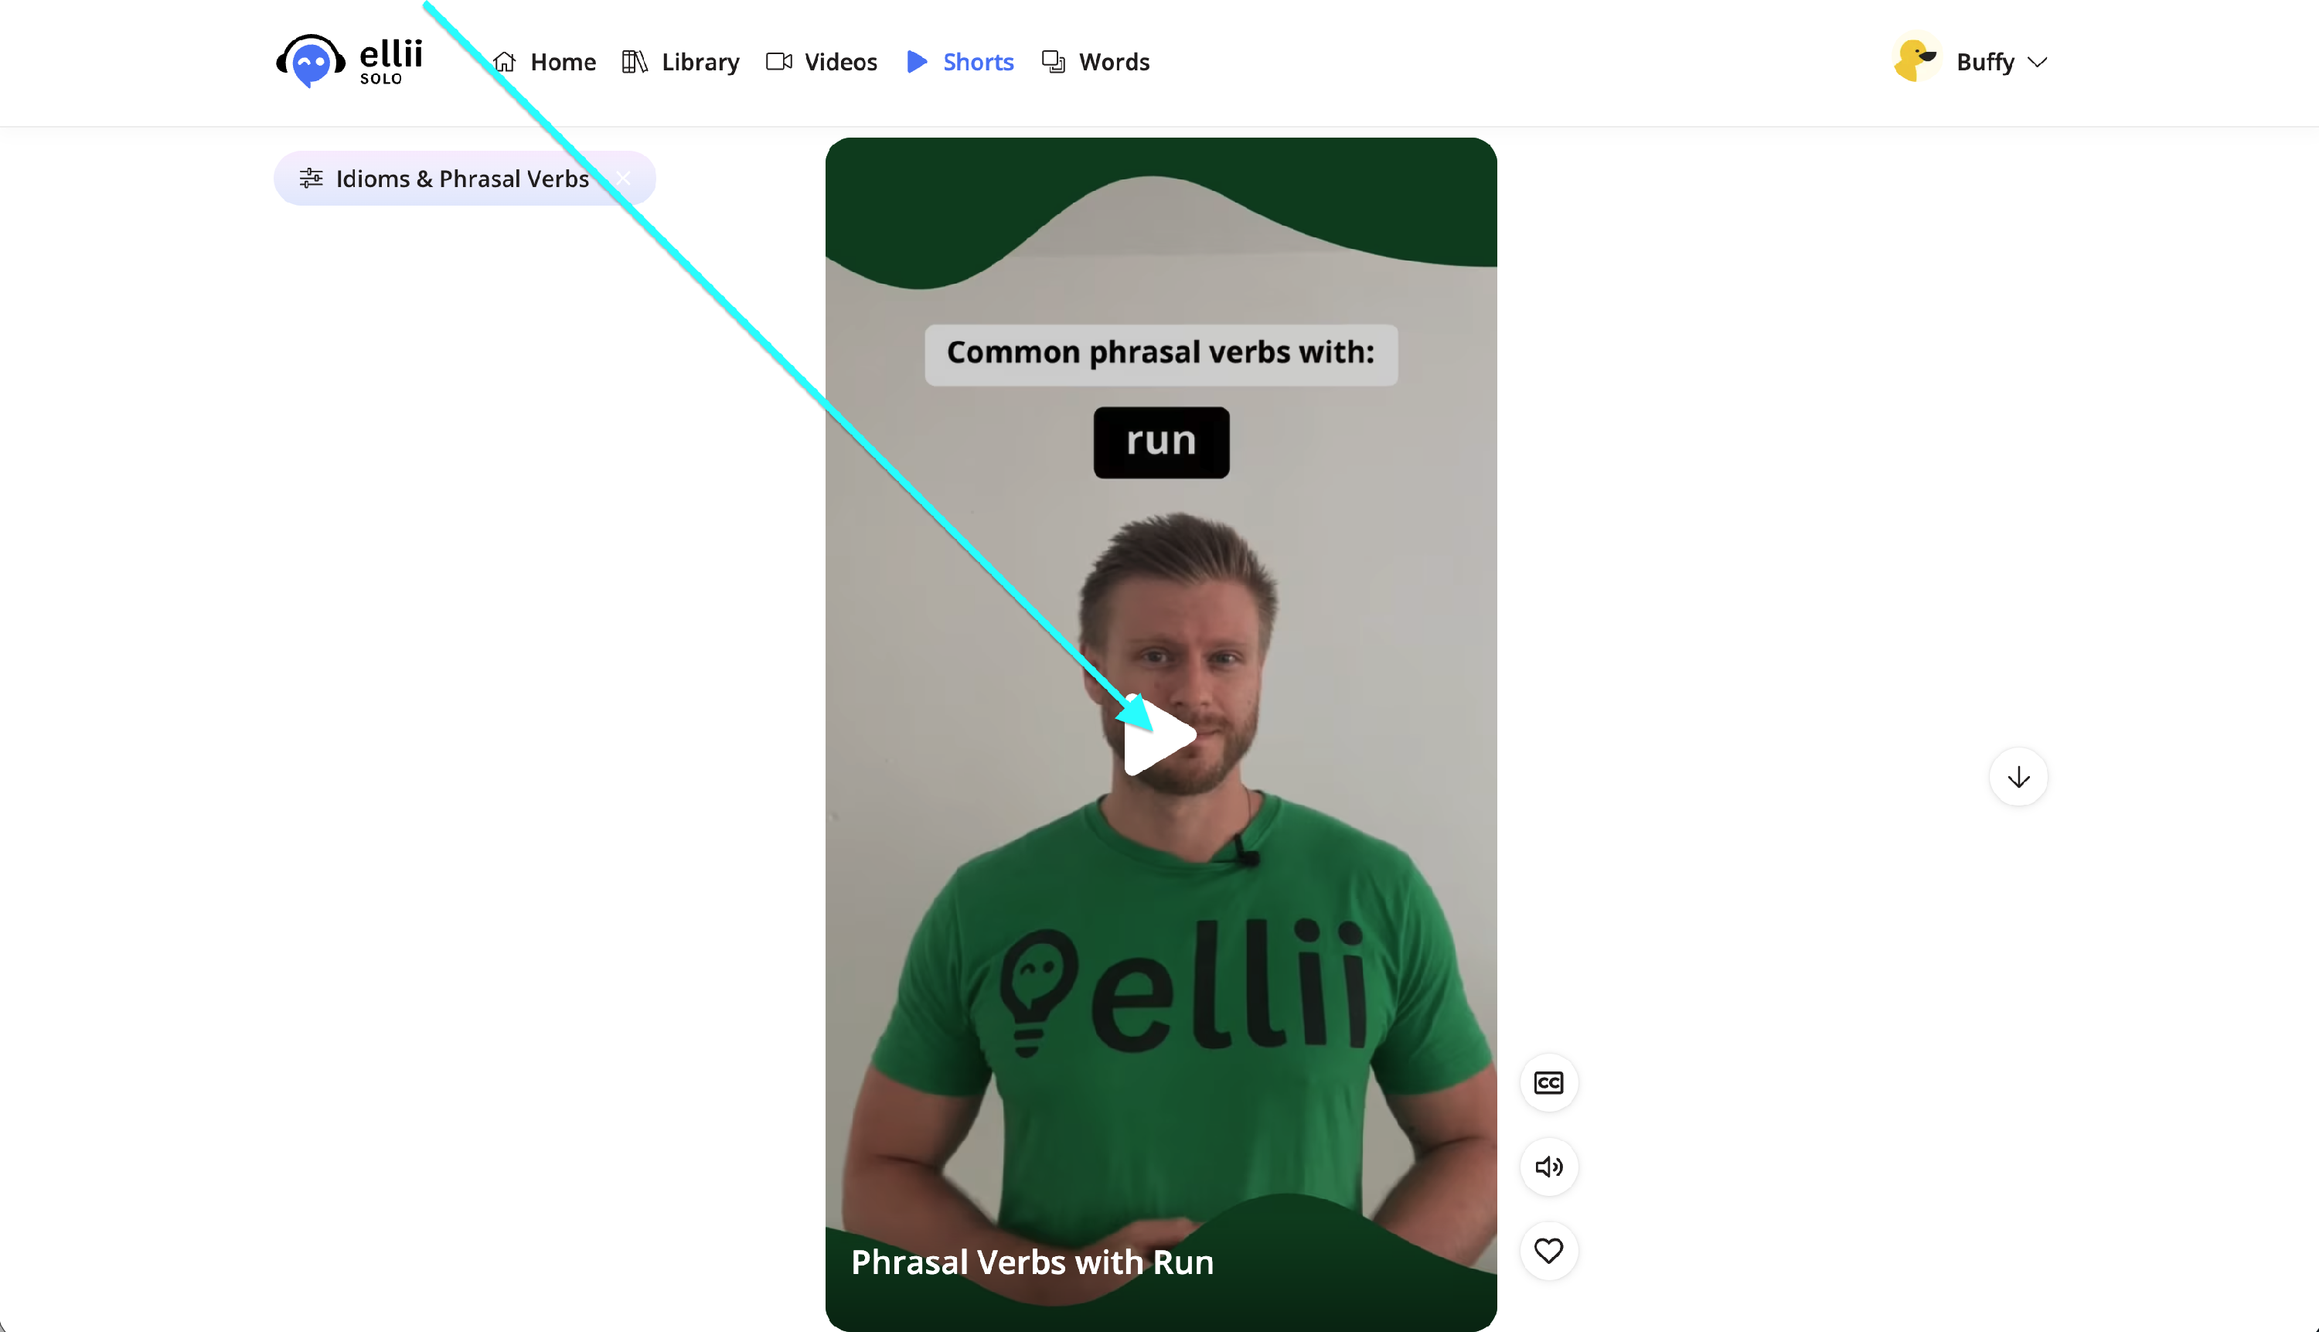Click the Home house icon
The width and height of the screenshot is (2319, 1332).
(504, 61)
